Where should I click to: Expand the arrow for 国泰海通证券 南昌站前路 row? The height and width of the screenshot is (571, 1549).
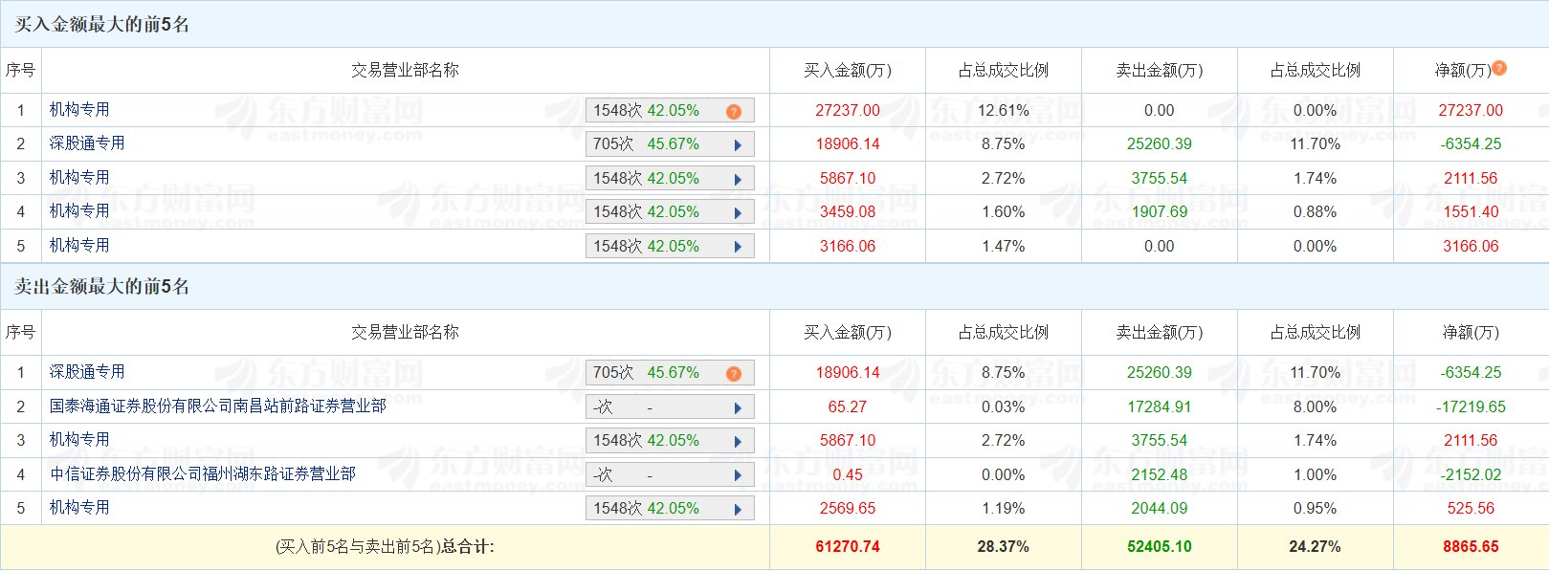click(738, 408)
